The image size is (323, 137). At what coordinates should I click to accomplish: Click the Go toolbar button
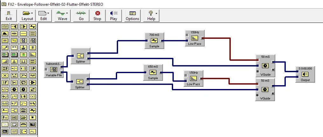tap(81, 16)
